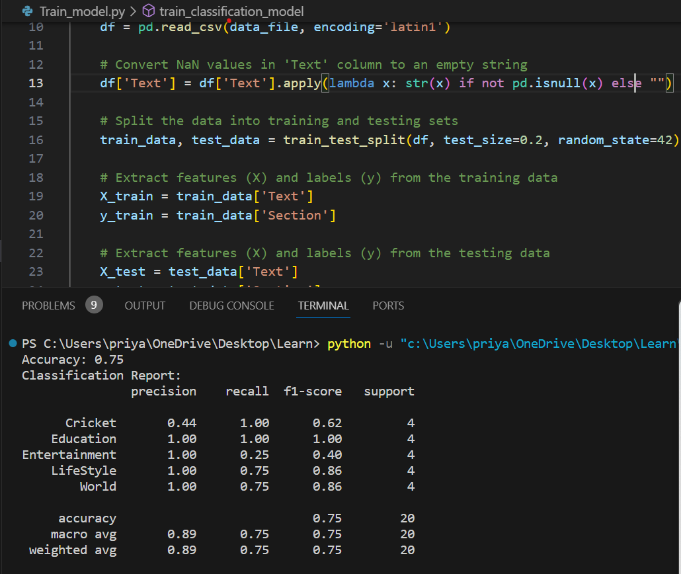Click line number 10 in gutter
This screenshot has height=574, width=681.
pos(36,27)
